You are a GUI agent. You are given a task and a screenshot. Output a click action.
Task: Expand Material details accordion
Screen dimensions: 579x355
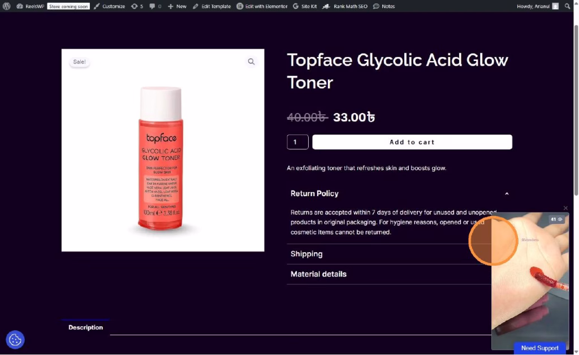pyautogui.click(x=389, y=274)
